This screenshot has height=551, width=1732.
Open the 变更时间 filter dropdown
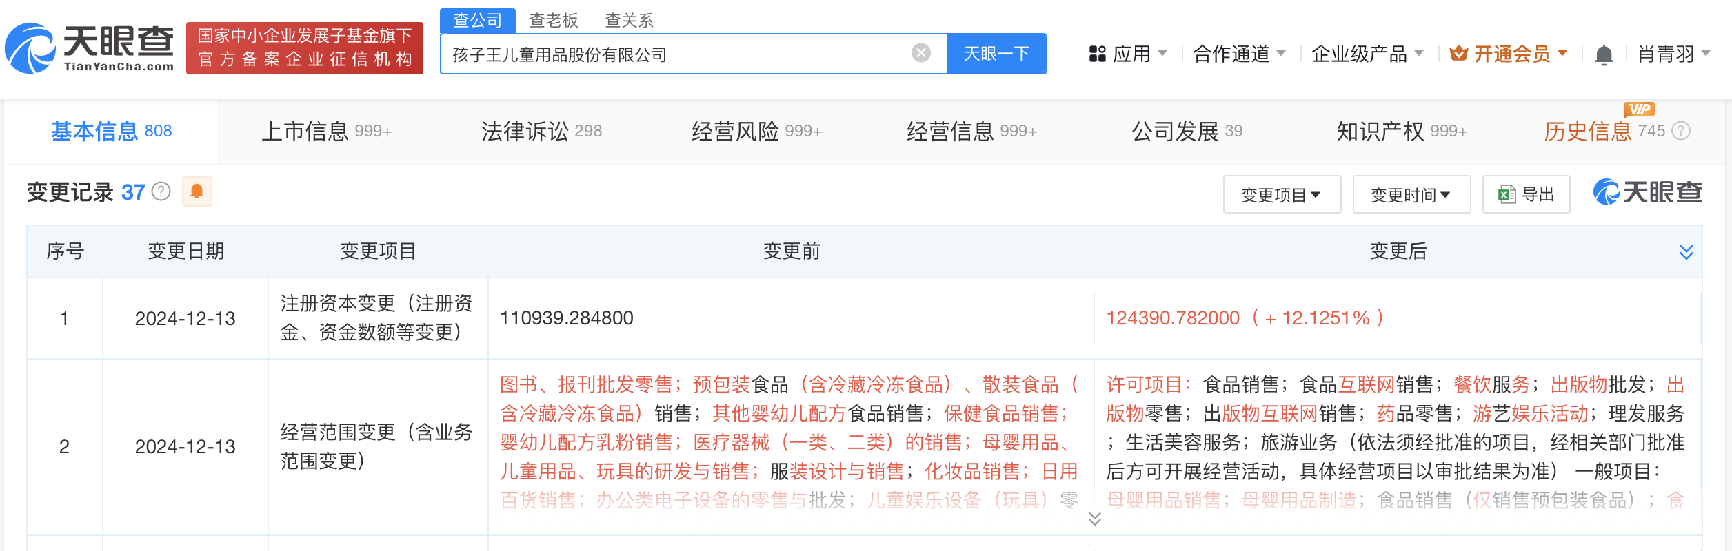pos(1411,195)
